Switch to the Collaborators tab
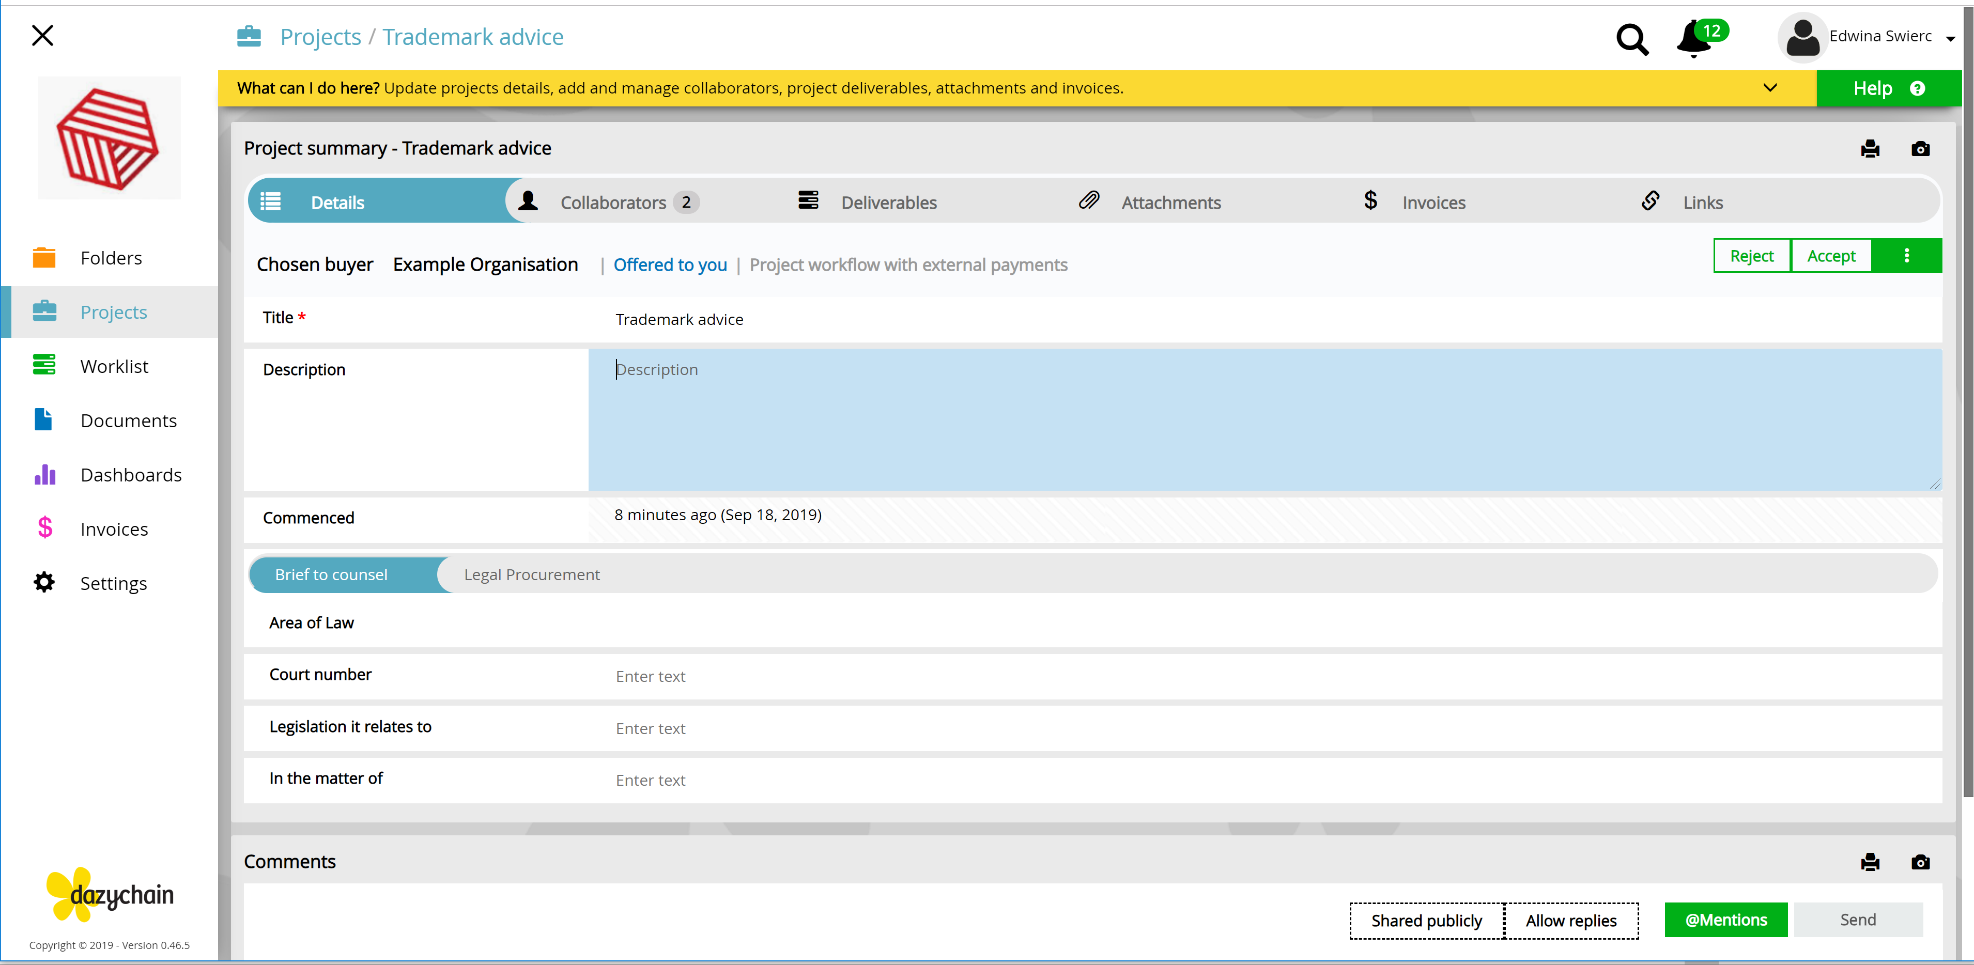This screenshot has height=965, width=1974. (x=611, y=202)
